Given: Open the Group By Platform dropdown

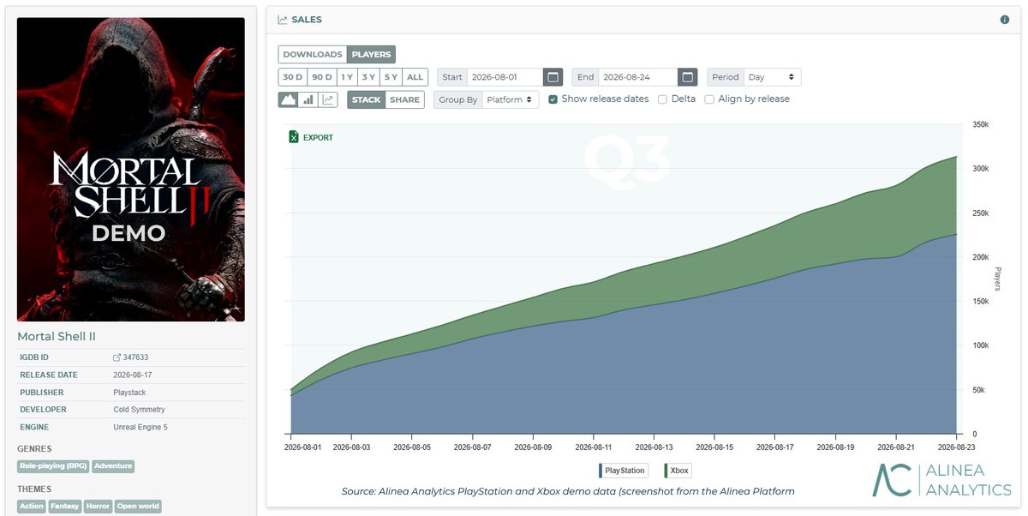Looking at the screenshot, I should coord(511,99).
